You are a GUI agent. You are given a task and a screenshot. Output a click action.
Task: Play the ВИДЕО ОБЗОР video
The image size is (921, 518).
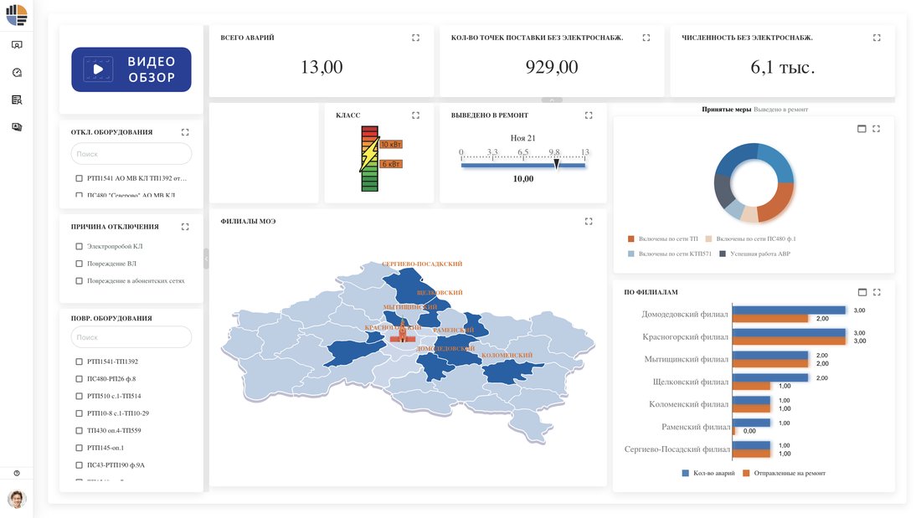[131, 69]
